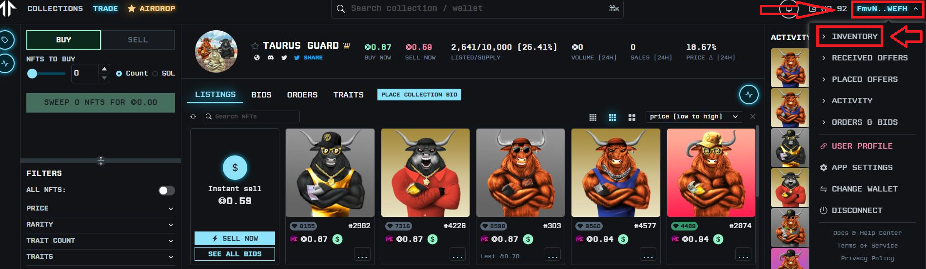The width and height of the screenshot is (926, 269).
Task: Toggle the ALL NFTS switch
Action: [166, 190]
